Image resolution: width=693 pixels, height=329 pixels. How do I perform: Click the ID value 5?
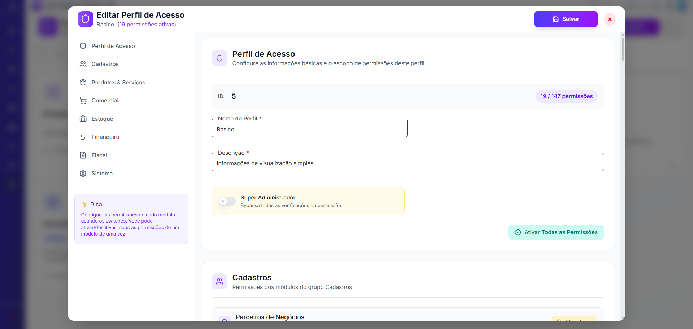[x=234, y=97]
